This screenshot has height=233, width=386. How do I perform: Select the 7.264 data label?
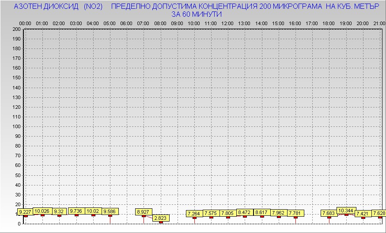click(195, 214)
